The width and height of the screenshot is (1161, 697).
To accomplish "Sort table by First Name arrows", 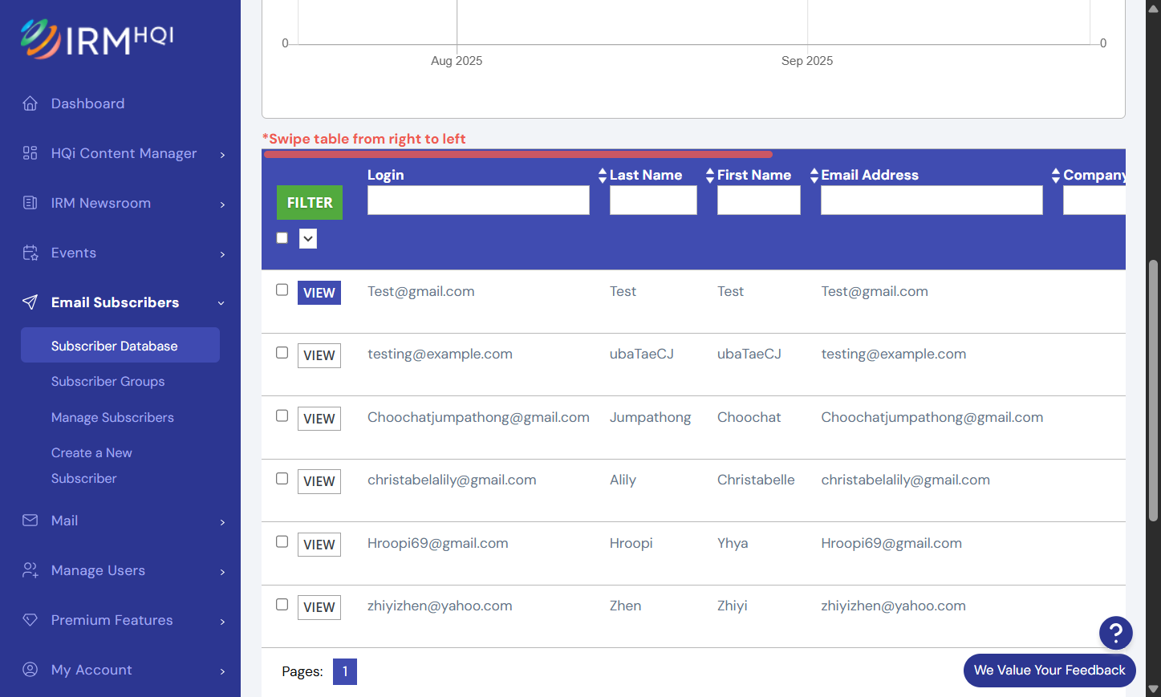I will point(710,175).
